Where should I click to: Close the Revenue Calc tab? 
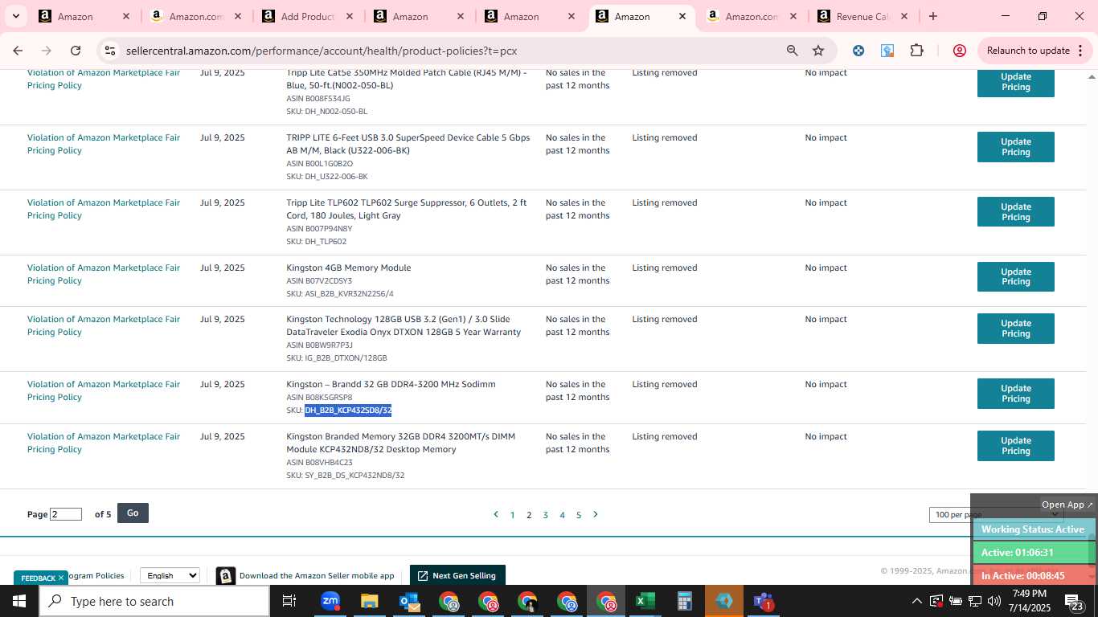[x=904, y=16]
